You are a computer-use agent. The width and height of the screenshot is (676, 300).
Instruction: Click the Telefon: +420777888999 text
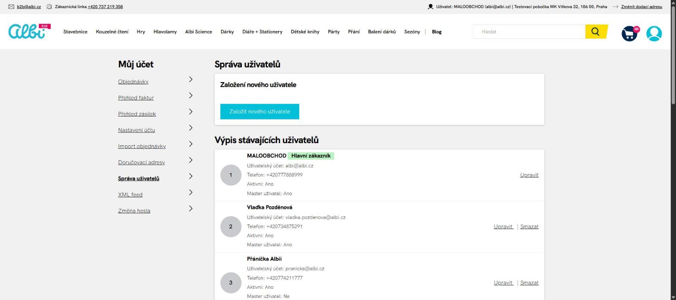(x=275, y=175)
